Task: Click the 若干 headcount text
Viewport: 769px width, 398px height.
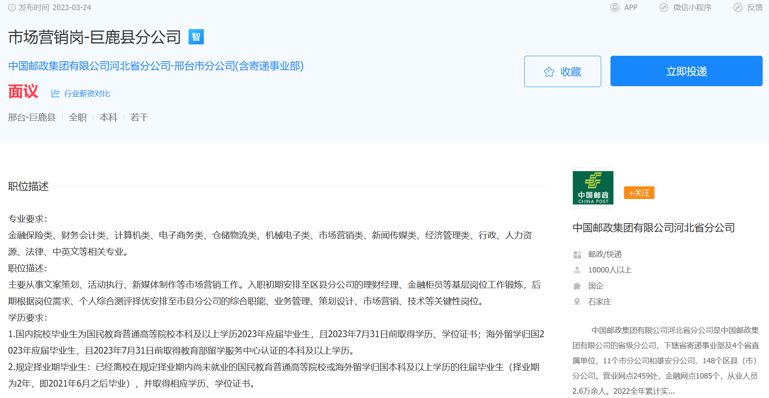Action: [140, 117]
